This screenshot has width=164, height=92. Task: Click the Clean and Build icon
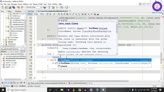(x=53, y=7)
